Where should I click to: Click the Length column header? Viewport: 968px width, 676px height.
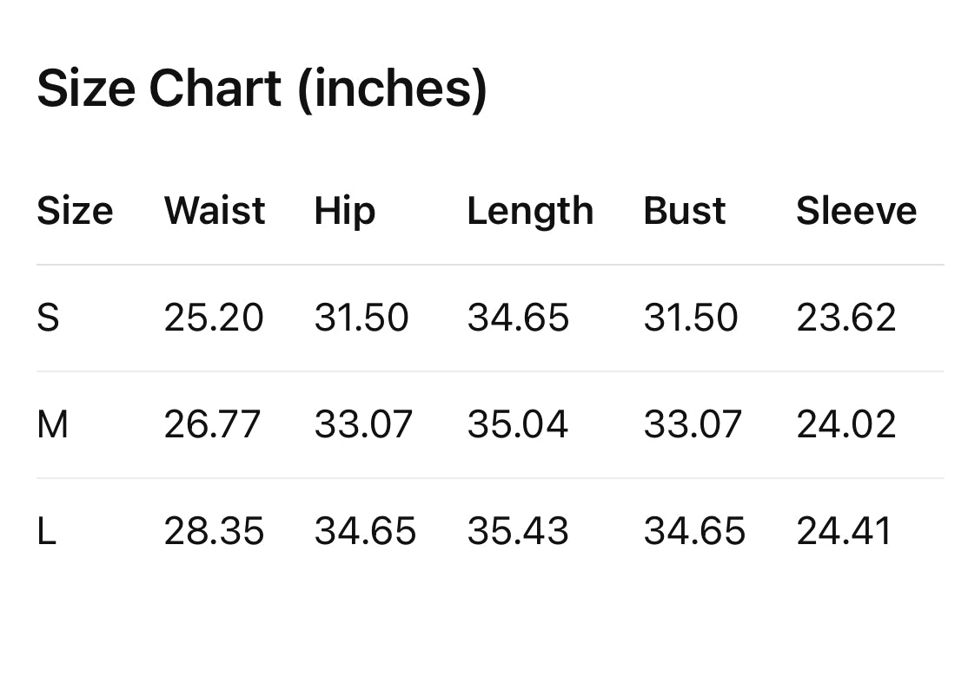click(x=530, y=211)
